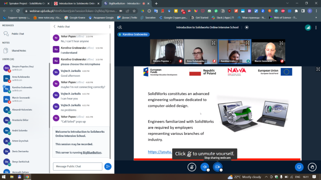Open the meeting options menu
This screenshot has width=321, height=180.
[x=316, y=27]
